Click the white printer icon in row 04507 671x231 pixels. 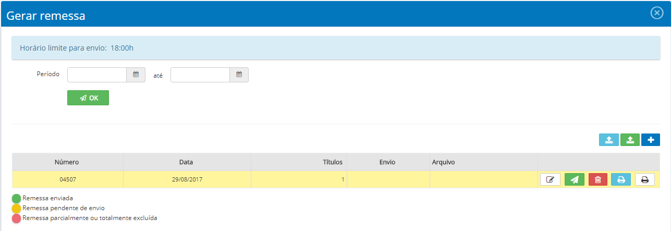pos(644,179)
